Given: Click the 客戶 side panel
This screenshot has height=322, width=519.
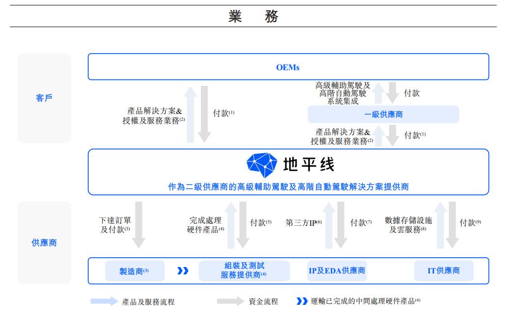Looking at the screenshot, I should [x=44, y=98].
